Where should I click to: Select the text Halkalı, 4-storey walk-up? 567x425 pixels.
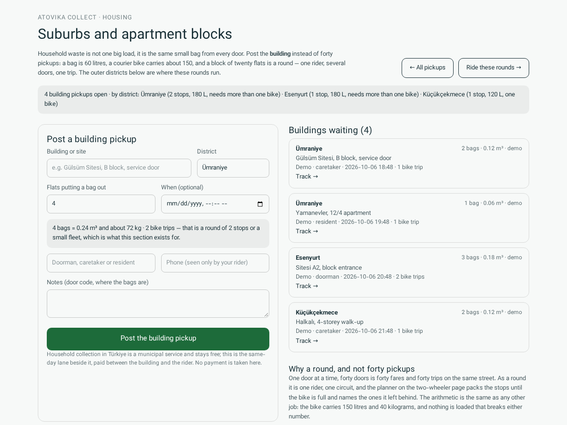(x=329, y=322)
